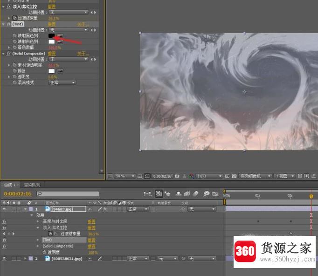The height and width of the screenshot is (276, 318).
Task: Hide layer 94683.jpg with its eye icon
Action: [5, 209]
